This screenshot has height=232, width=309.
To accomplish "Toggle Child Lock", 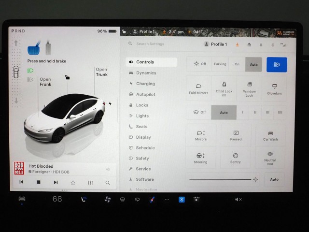I will pyautogui.click(x=224, y=89).
